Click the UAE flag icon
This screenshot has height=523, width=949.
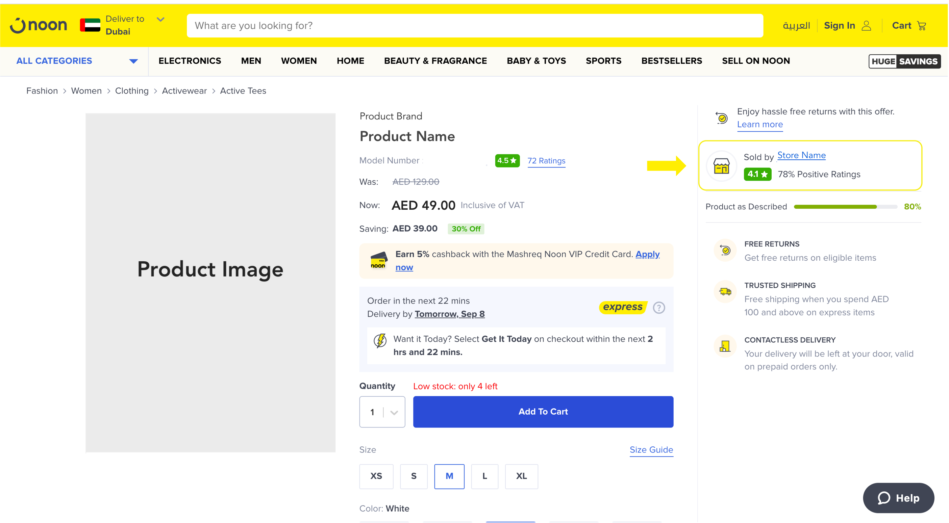click(90, 25)
